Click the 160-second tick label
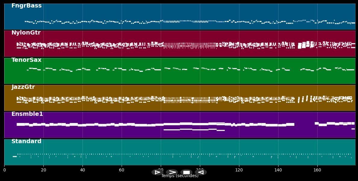Screen dimensions: 358x181 pyautogui.click(x=317, y=170)
